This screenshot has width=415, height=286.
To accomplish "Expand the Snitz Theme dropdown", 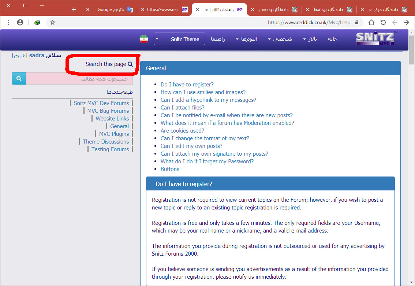I will tap(179, 39).
